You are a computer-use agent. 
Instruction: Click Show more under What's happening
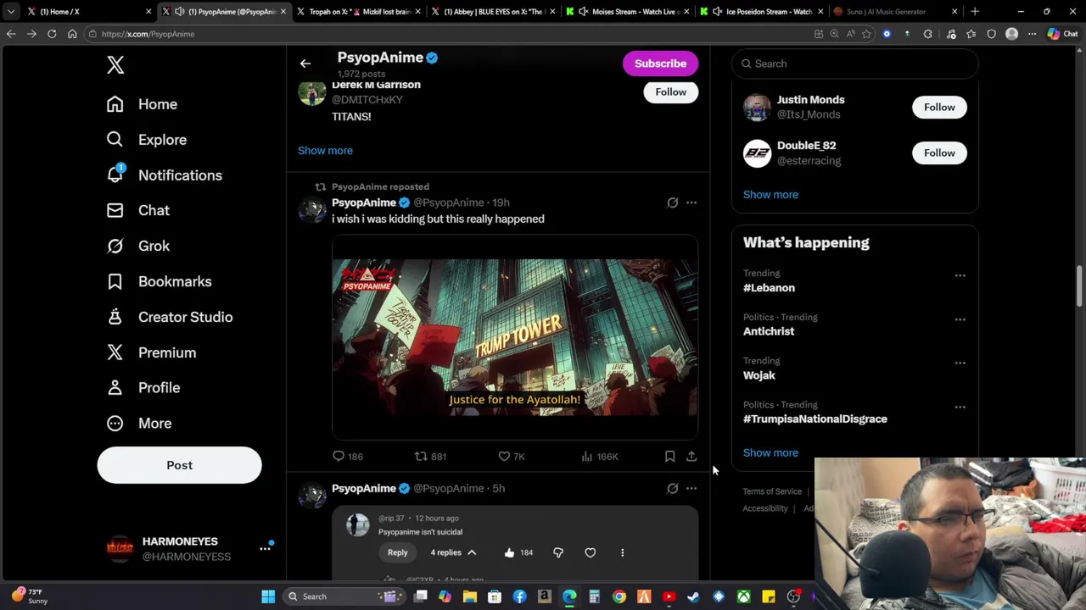(x=770, y=452)
